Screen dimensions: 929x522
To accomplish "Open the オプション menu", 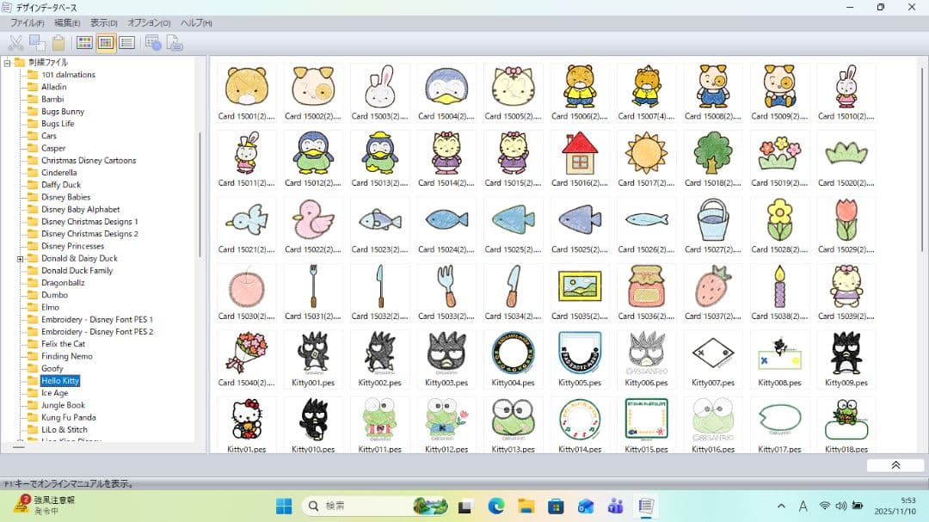I will click(149, 23).
